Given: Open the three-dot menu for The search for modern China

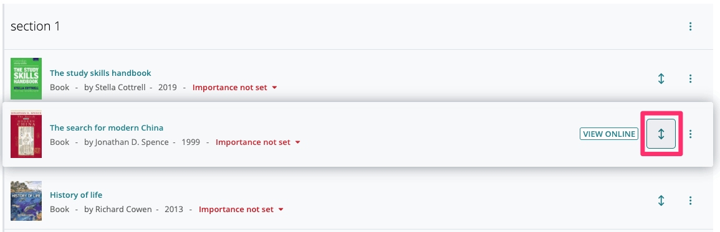Looking at the screenshot, I should click(690, 134).
